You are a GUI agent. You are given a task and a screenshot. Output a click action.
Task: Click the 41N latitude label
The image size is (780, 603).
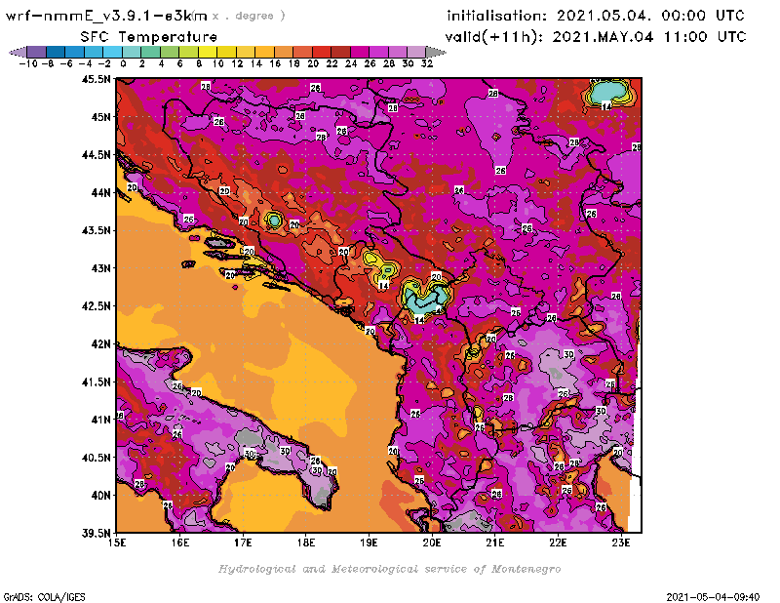(100, 420)
